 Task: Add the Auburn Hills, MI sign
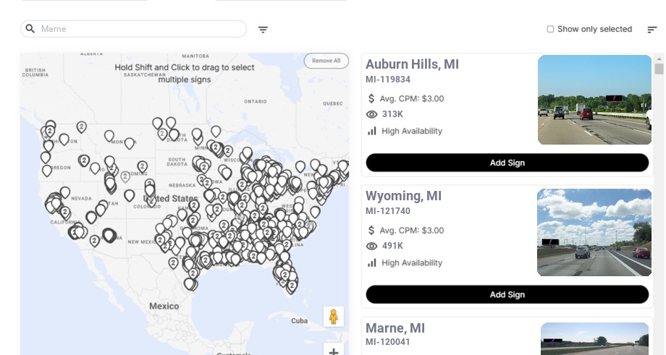click(x=507, y=163)
